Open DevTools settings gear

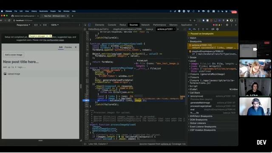click(227, 25)
